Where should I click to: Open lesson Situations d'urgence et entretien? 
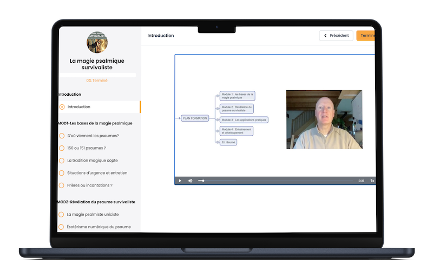tap(97, 173)
